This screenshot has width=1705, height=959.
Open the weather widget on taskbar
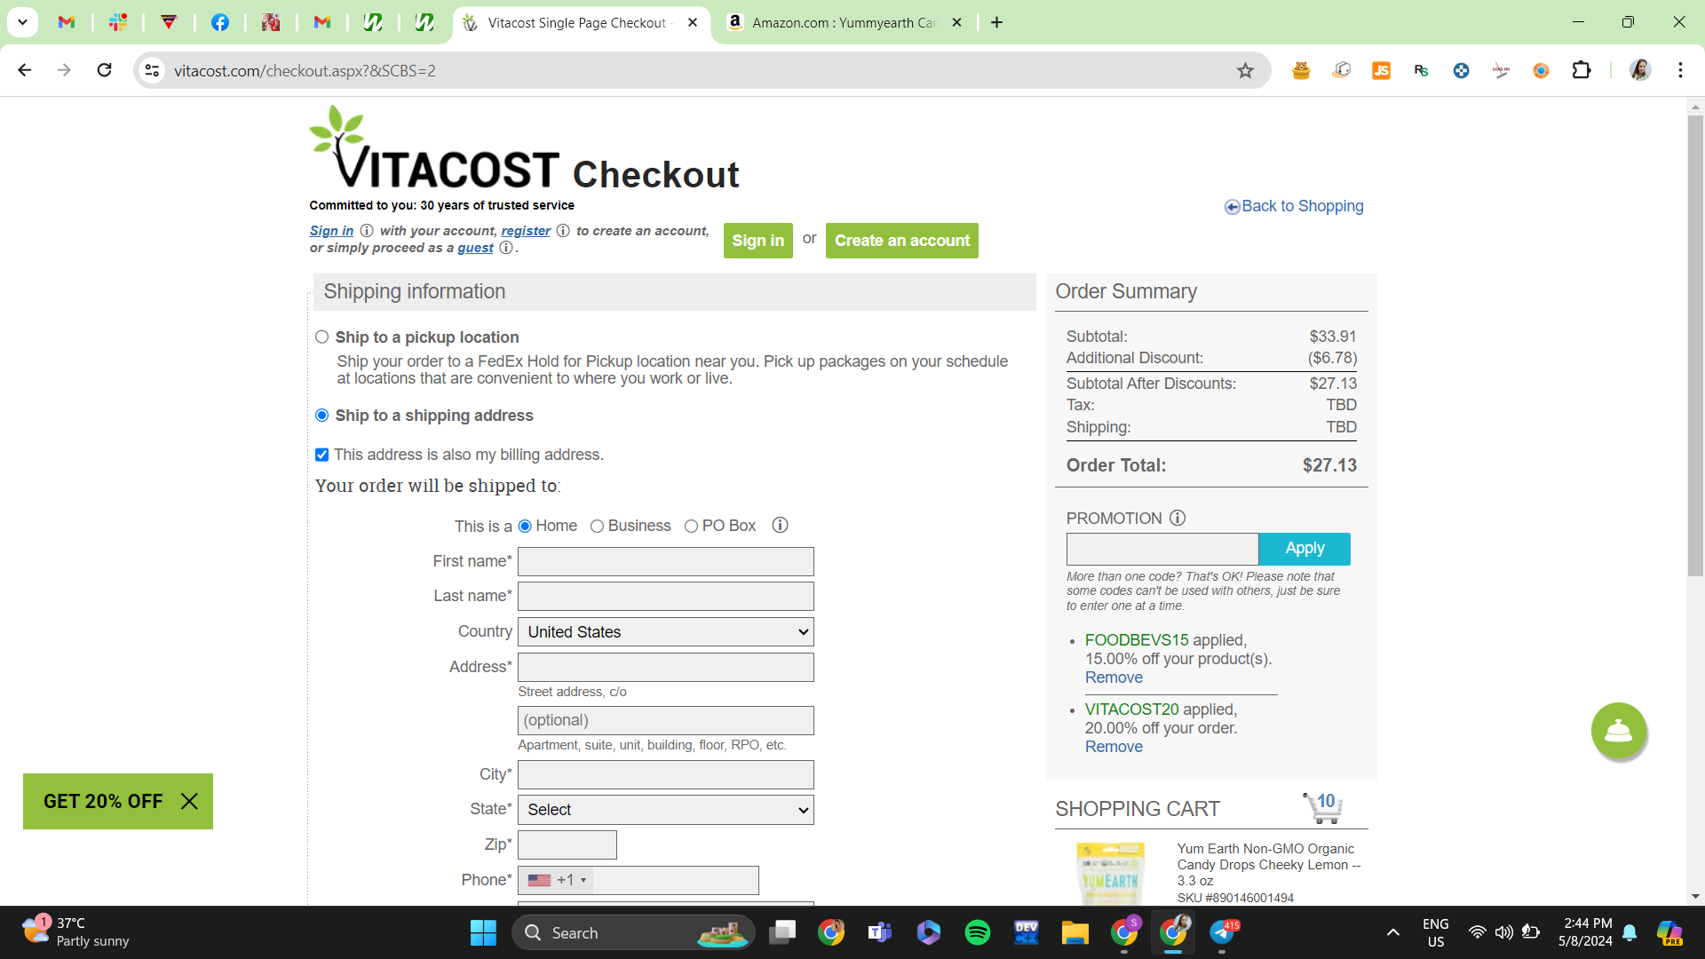pos(75,932)
